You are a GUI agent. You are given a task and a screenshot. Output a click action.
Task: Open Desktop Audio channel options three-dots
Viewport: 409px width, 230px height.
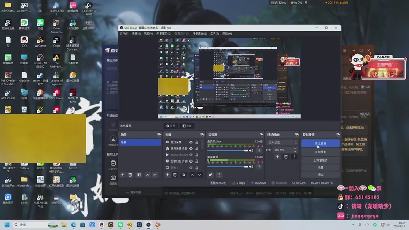coord(259,167)
